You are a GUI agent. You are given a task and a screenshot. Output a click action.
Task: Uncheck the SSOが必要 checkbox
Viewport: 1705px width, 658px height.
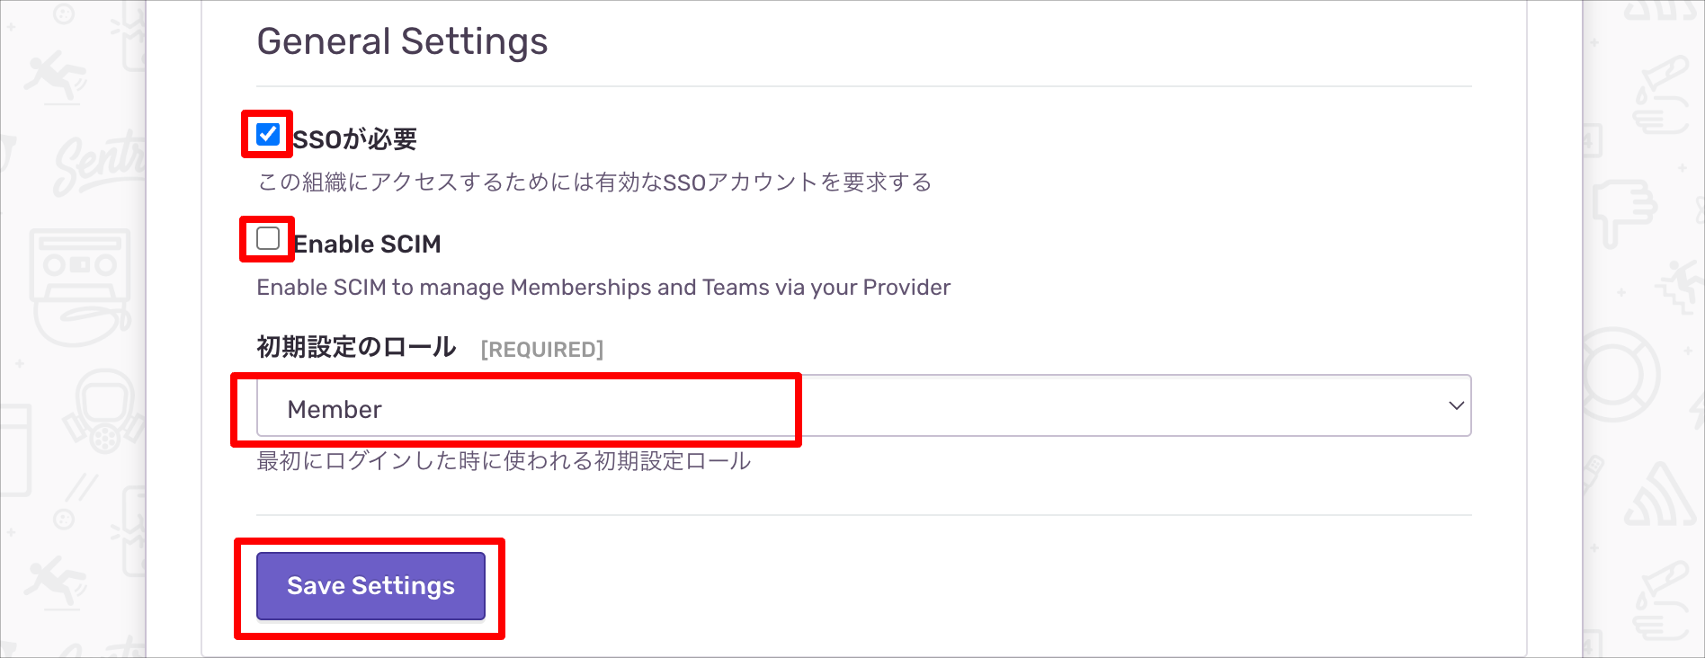coord(267,134)
